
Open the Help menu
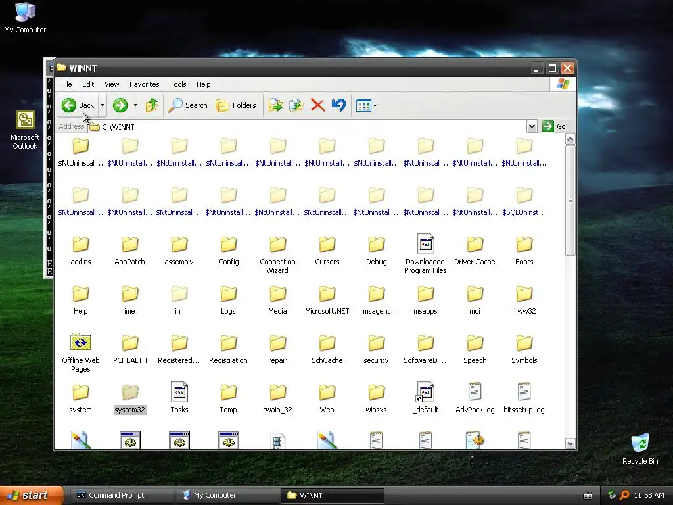click(204, 84)
